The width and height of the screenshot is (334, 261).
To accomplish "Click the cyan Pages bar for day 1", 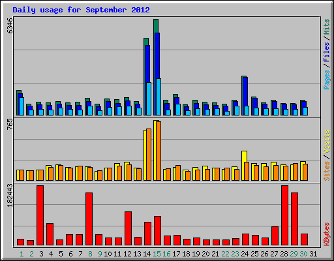I will [22, 106].
